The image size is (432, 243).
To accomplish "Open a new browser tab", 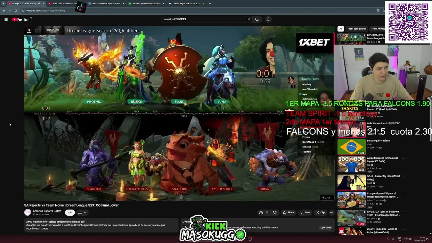I will point(210,3).
